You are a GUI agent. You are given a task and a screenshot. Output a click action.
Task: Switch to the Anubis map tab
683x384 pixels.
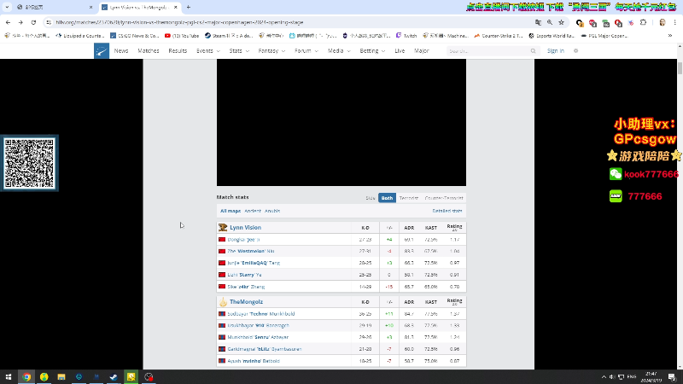(x=272, y=211)
